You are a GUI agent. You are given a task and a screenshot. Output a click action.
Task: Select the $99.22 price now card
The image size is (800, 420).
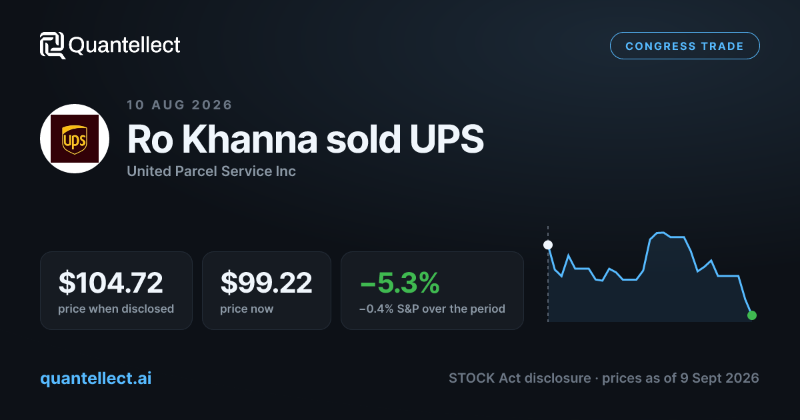[x=267, y=290]
